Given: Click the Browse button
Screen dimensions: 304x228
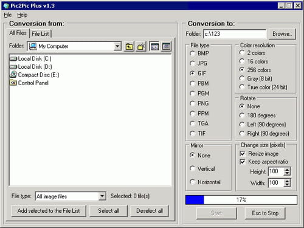Looking at the screenshot, I should tap(282, 34).
